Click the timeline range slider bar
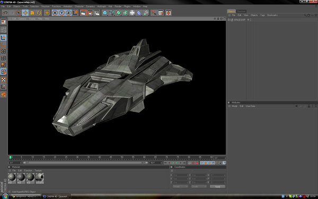 click(85, 163)
